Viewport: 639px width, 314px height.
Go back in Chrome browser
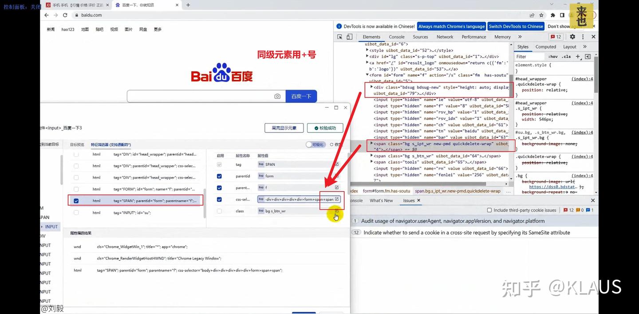(x=47, y=15)
